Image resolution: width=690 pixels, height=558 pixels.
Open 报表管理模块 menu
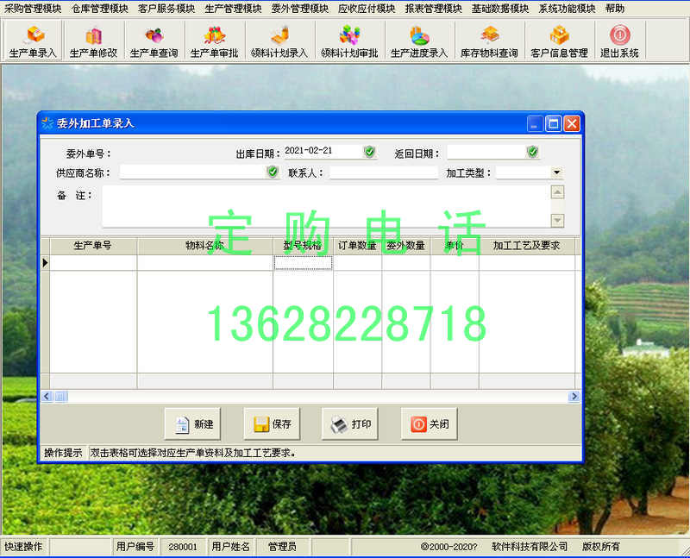tap(434, 9)
